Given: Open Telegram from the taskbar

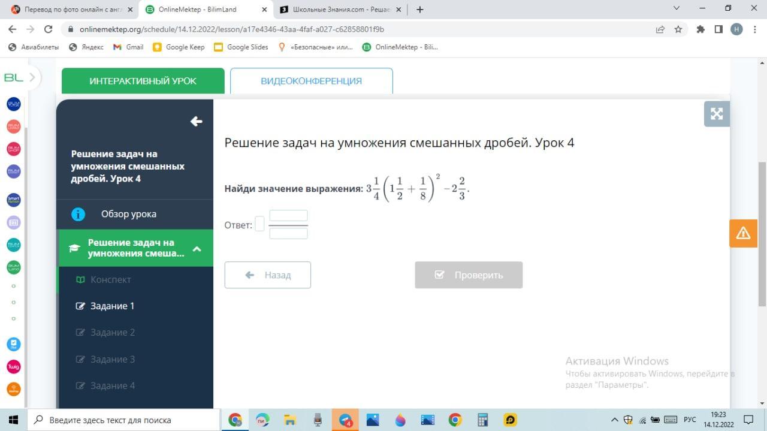Looking at the screenshot, I should [x=346, y=420].
